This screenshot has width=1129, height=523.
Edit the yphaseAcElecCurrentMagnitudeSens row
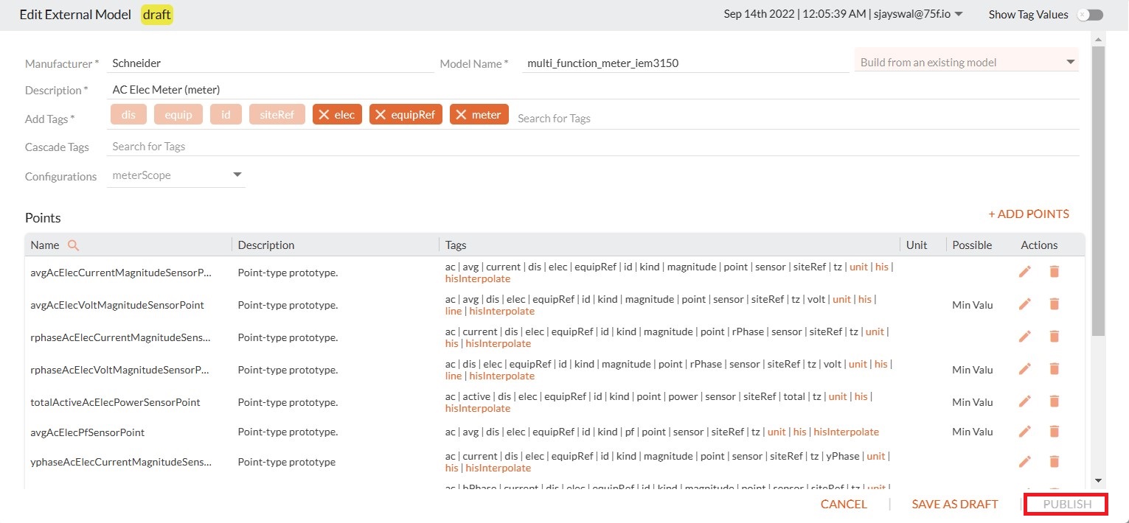click(1024, 462)
